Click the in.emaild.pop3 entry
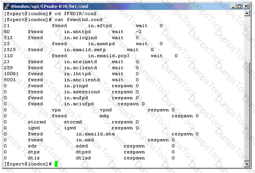Image resolution: width=255 pixels, height=173 pixels. click(x=109, y=56)
